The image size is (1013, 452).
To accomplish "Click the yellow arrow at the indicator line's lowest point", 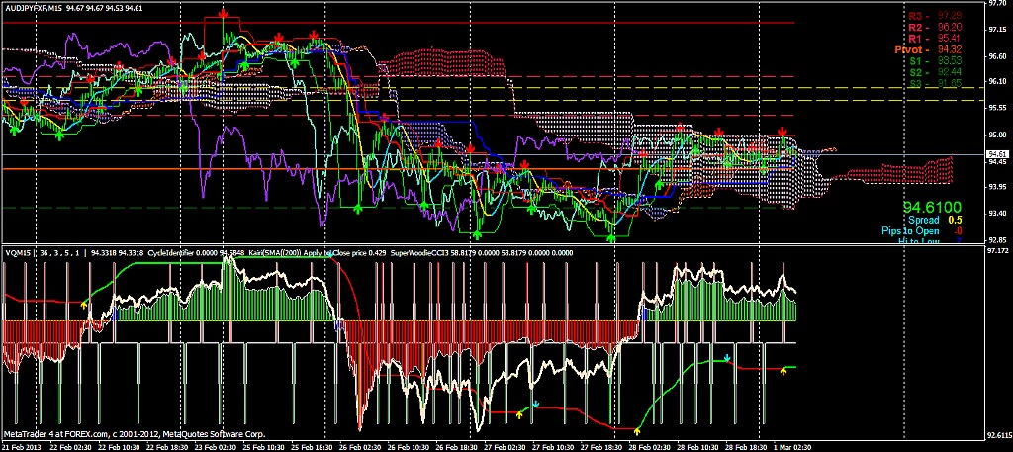I will (637, 430).
